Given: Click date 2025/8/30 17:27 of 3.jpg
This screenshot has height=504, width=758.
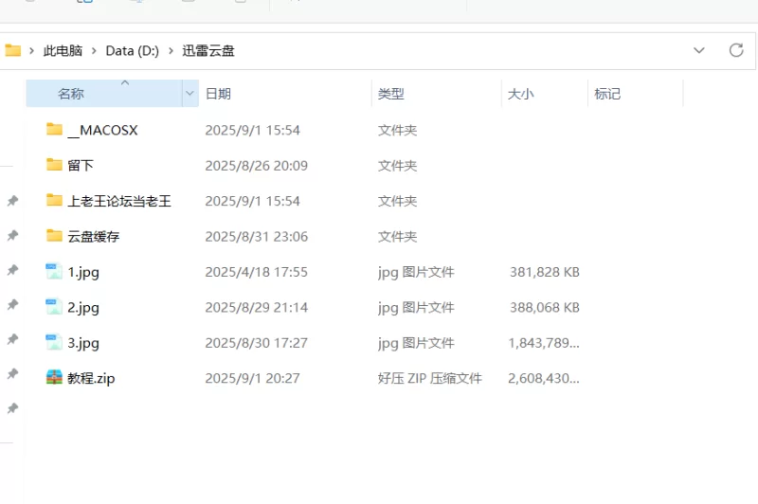Looking at the screenshot, I should (x=256, y=343).
